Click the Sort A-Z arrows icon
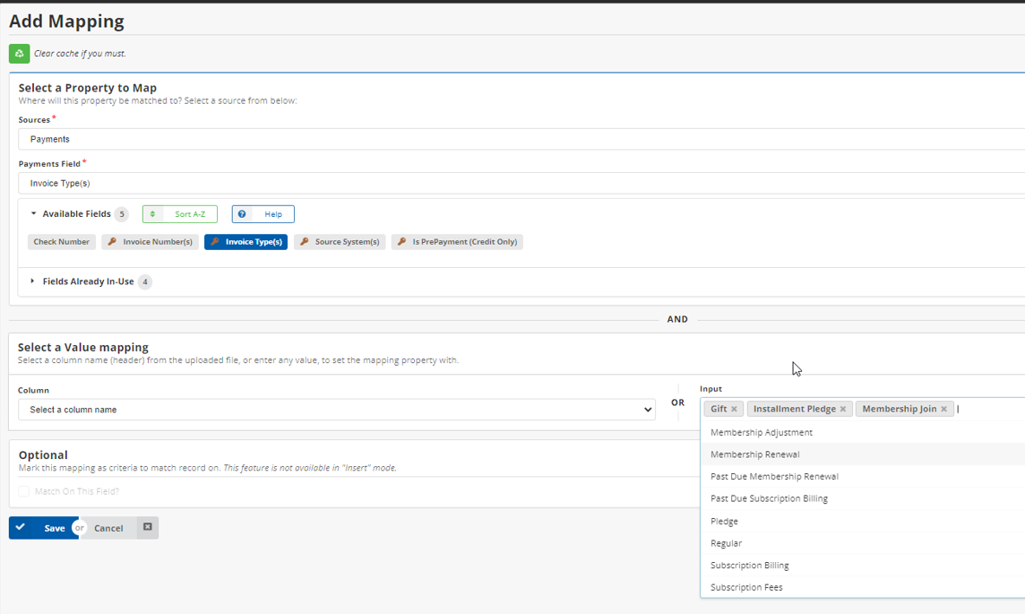The height and width of the screenshot is (614, 1025). pyautogui.click(x=152, y=215)
